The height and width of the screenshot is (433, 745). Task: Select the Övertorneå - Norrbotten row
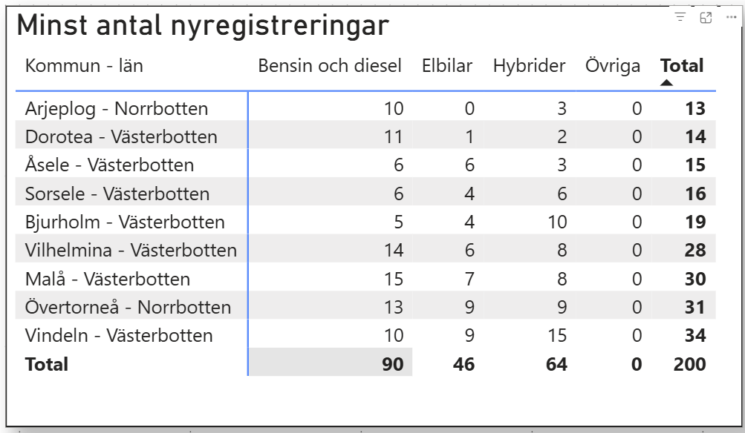[x=128, y=308]
